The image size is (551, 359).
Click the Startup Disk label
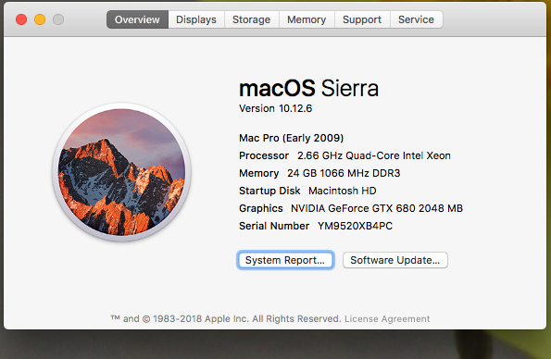tap(269, 191)
